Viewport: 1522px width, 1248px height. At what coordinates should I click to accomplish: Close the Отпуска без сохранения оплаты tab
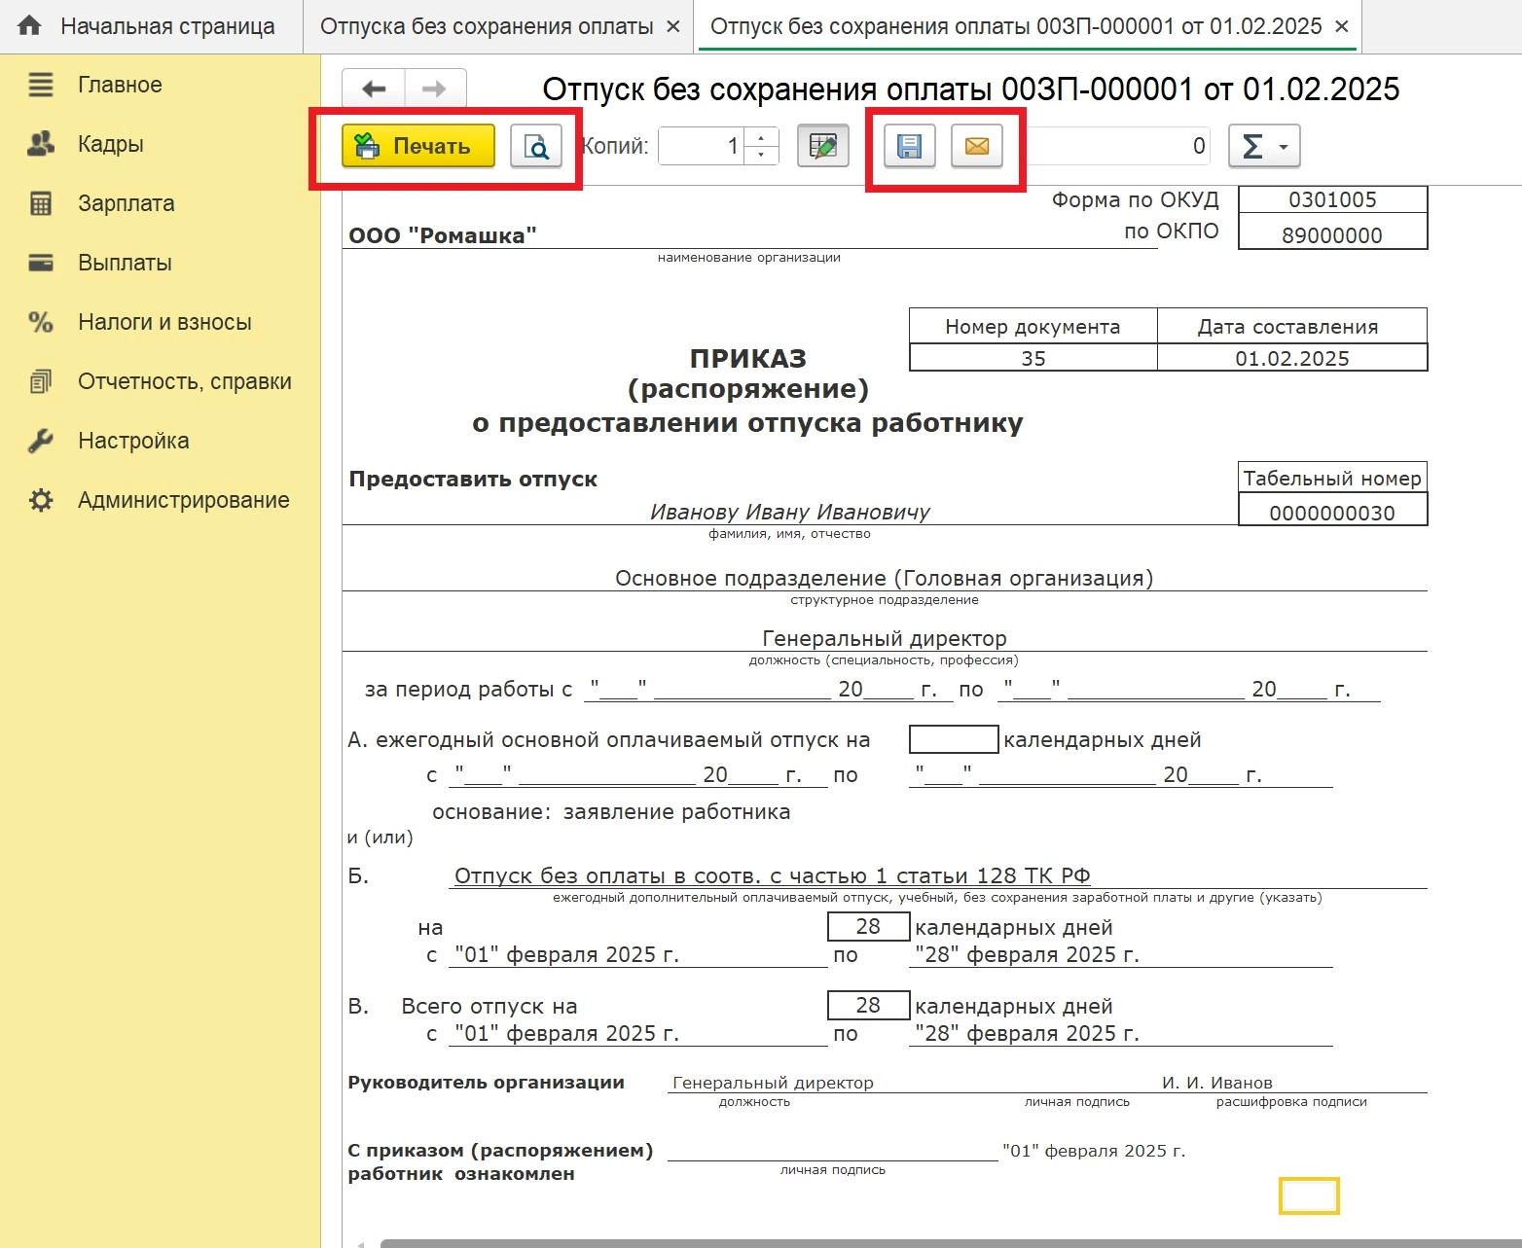672,26
